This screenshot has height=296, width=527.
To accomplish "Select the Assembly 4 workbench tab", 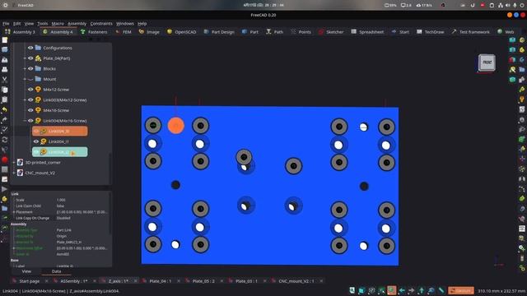I will (58, 32).
